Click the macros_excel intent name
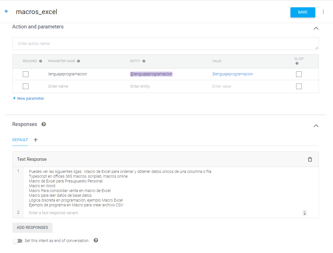Viewport: 333px width, 253px height. click(x=37, y=12)
